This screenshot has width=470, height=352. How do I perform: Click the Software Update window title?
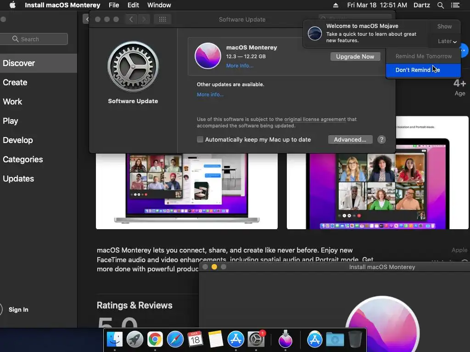(x=242, y=19)
